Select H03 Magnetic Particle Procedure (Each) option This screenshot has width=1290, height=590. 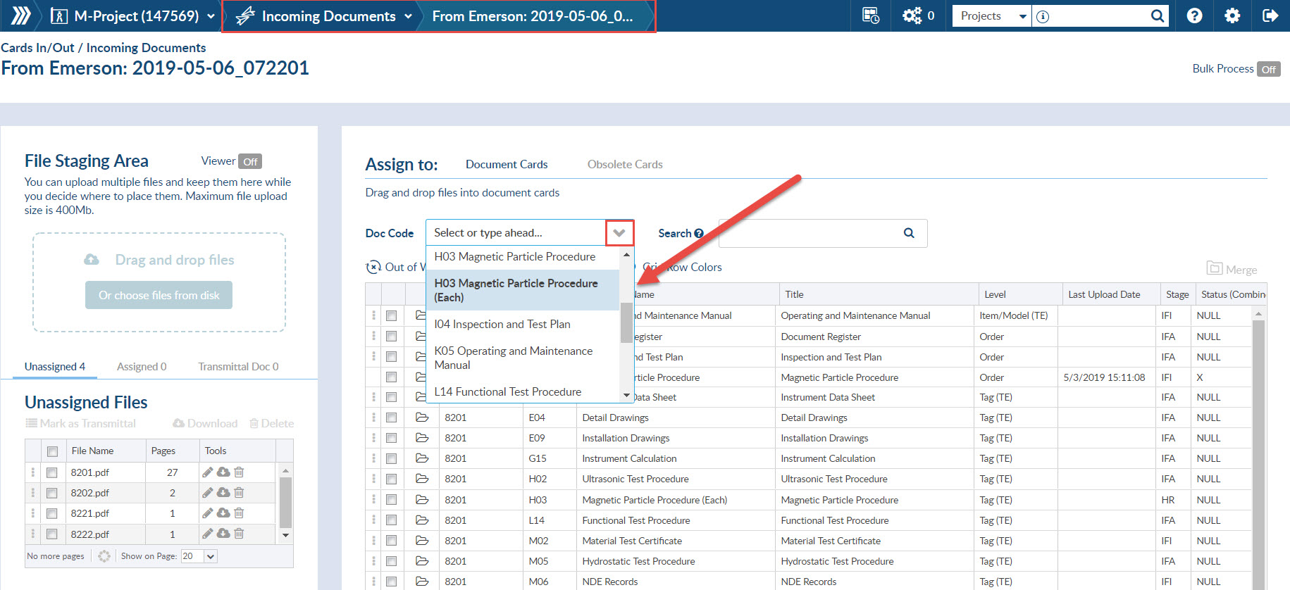click(523, 290)
